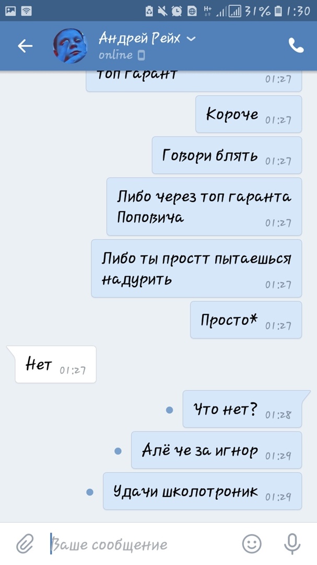Select the correction message "Просто*"

[x=246, y=320]
